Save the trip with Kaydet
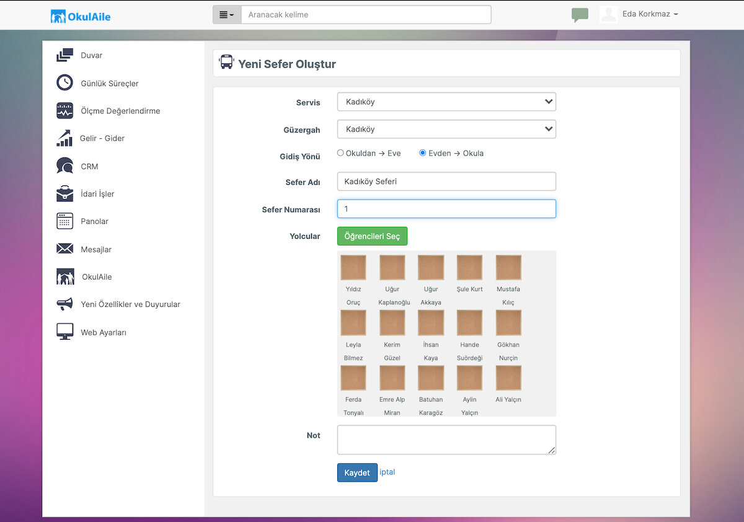 357,472
